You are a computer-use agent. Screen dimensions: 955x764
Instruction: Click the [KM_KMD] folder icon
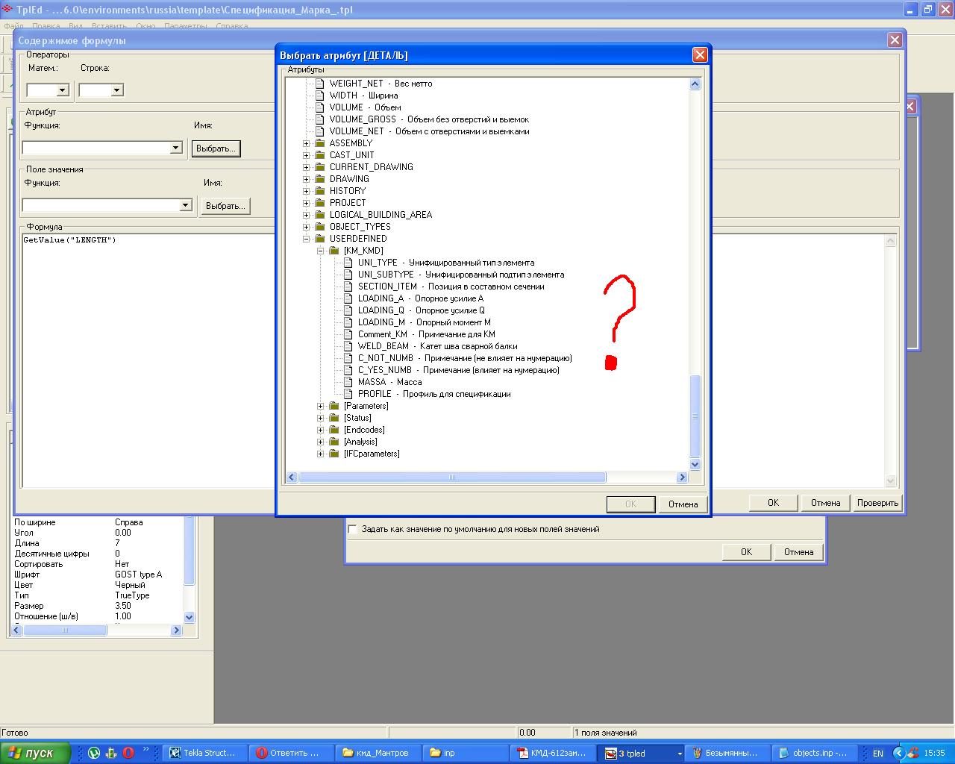click(334, 251)
